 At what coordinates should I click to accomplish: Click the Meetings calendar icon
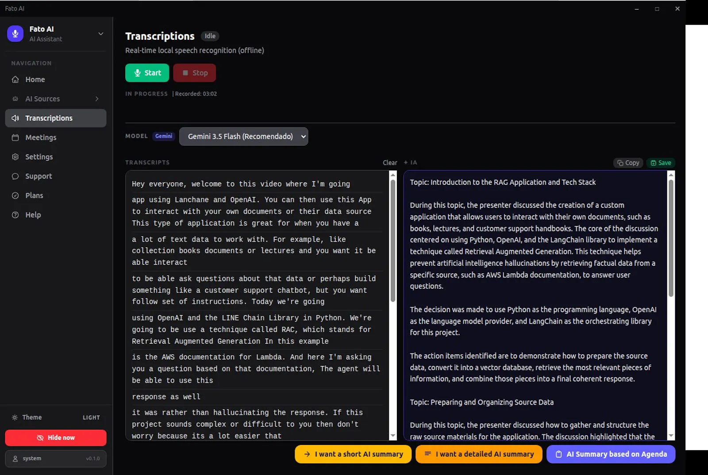pyautogui.click(x=15, y=138)
